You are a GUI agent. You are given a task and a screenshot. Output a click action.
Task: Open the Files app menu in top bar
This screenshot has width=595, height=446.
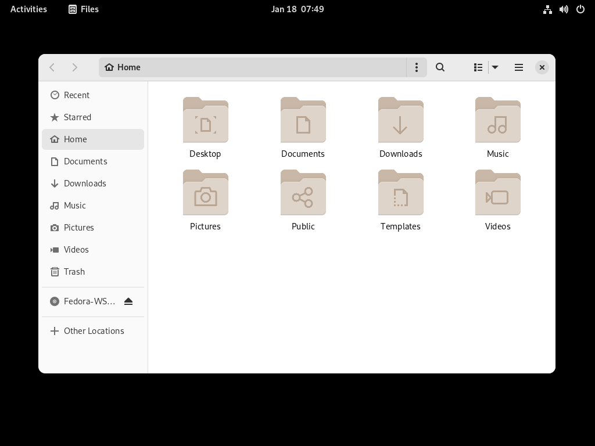pyautogui.click(x=84, y=9)
